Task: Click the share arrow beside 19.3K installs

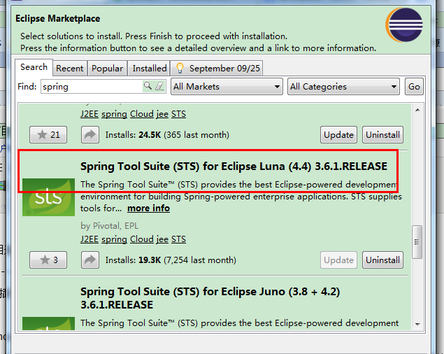Action: (x=90, y=260)
